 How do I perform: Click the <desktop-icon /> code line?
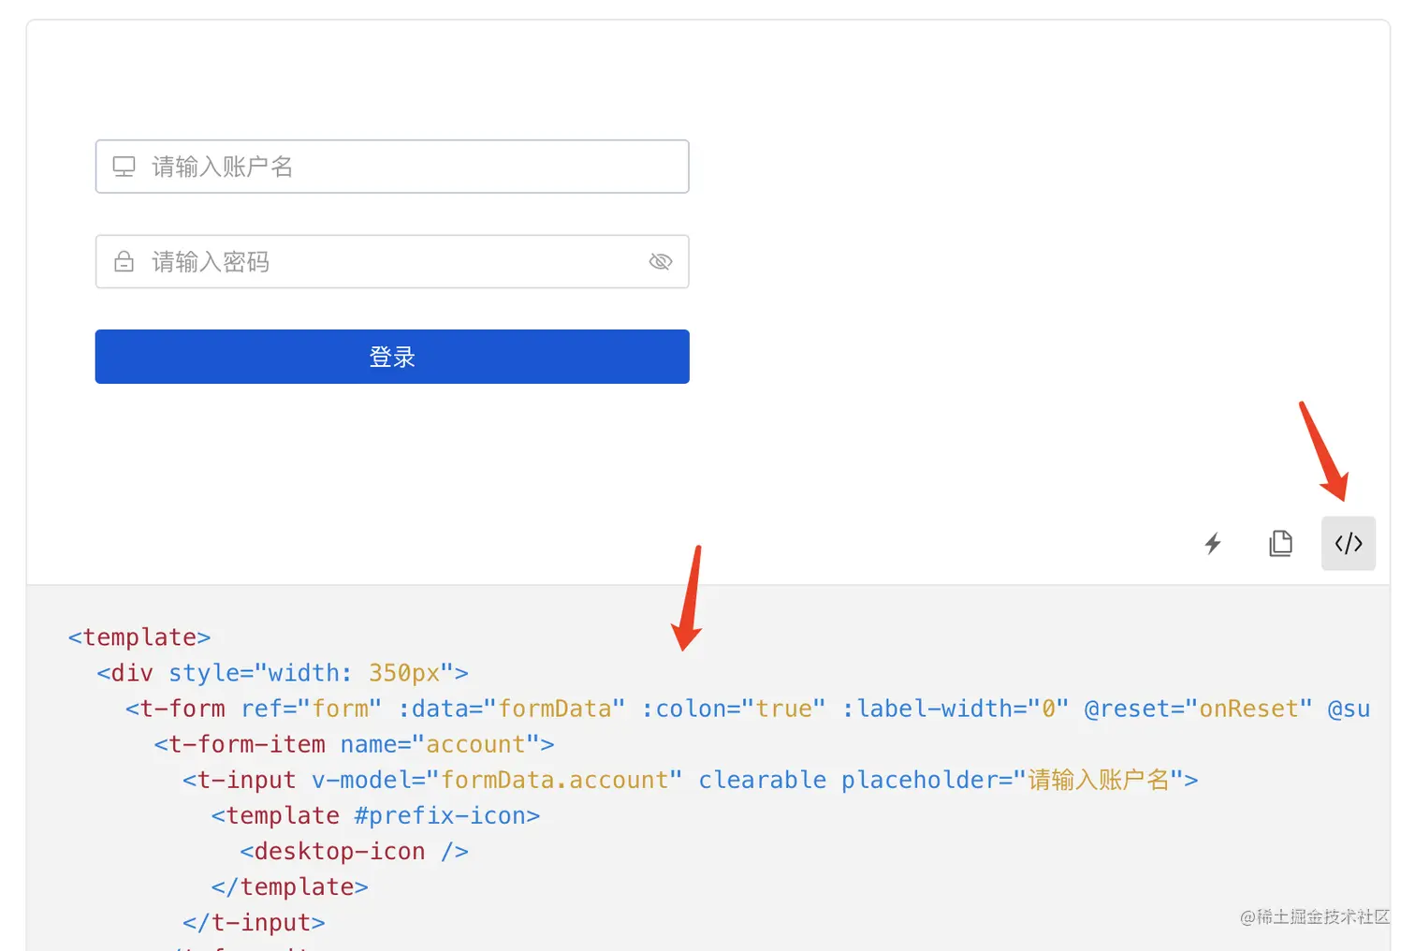[x=355, y=851]
